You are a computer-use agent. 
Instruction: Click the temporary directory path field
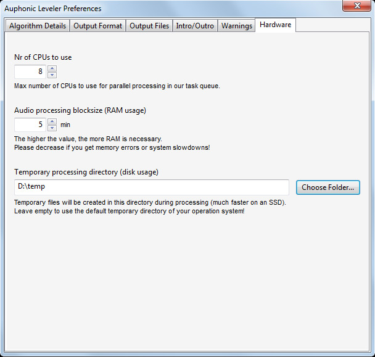point(151,187)
